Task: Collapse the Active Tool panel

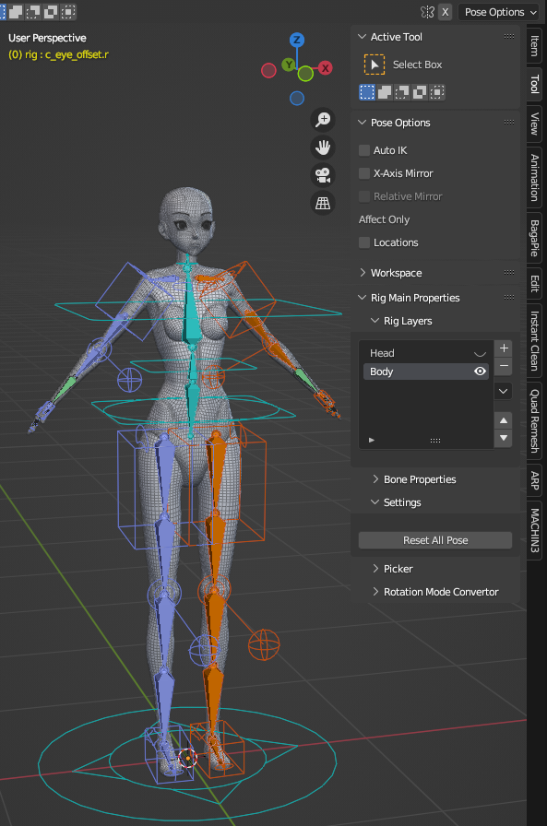Action: [x=362, y=36]
